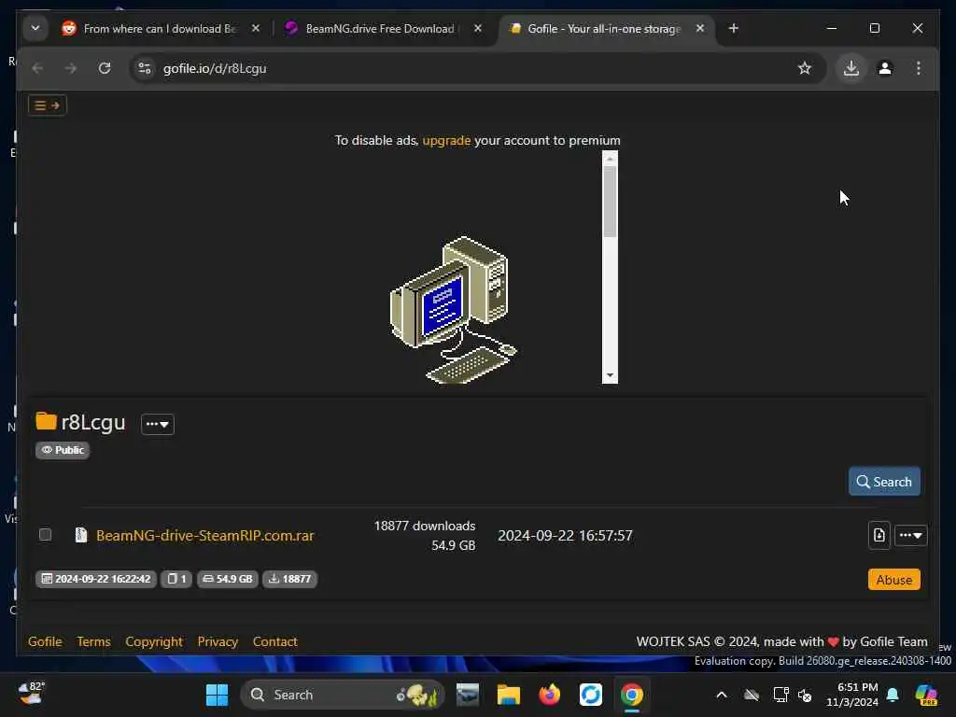Open the Privacy footer link
This screenshot has height=717, width=956.
click(x=218, y=641)
